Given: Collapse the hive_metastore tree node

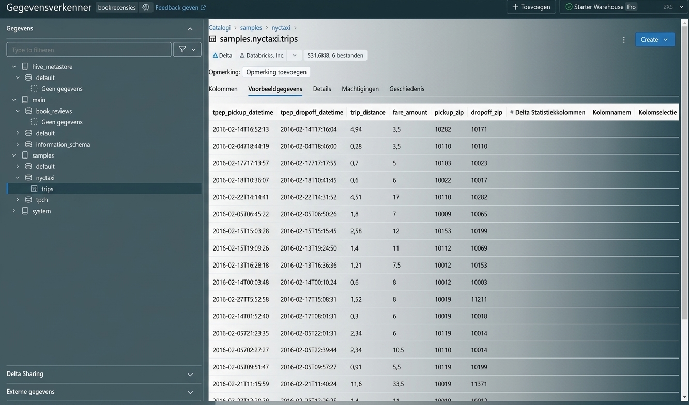Looking at the screenshot, I should (x=14, y=67).
